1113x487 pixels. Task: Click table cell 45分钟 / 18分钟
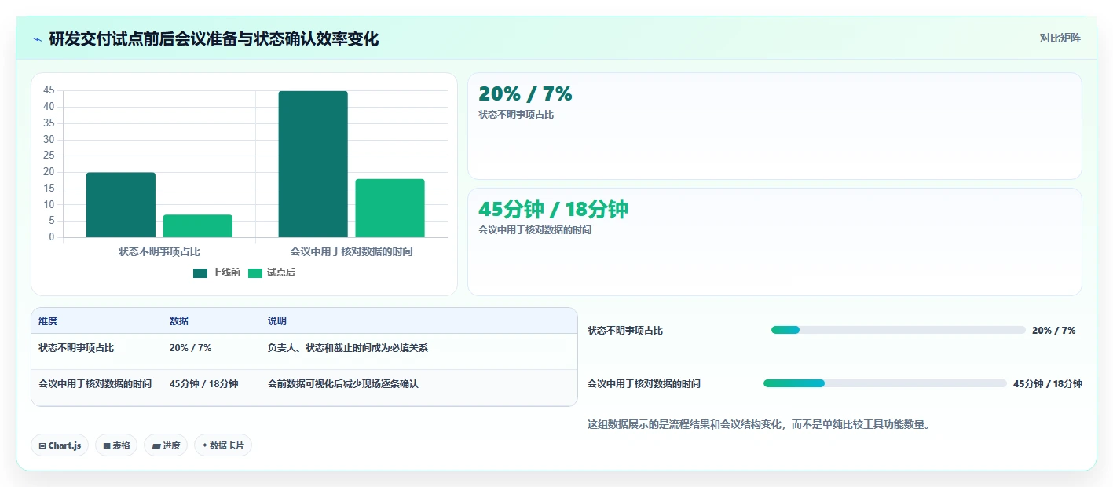(204, 384)
